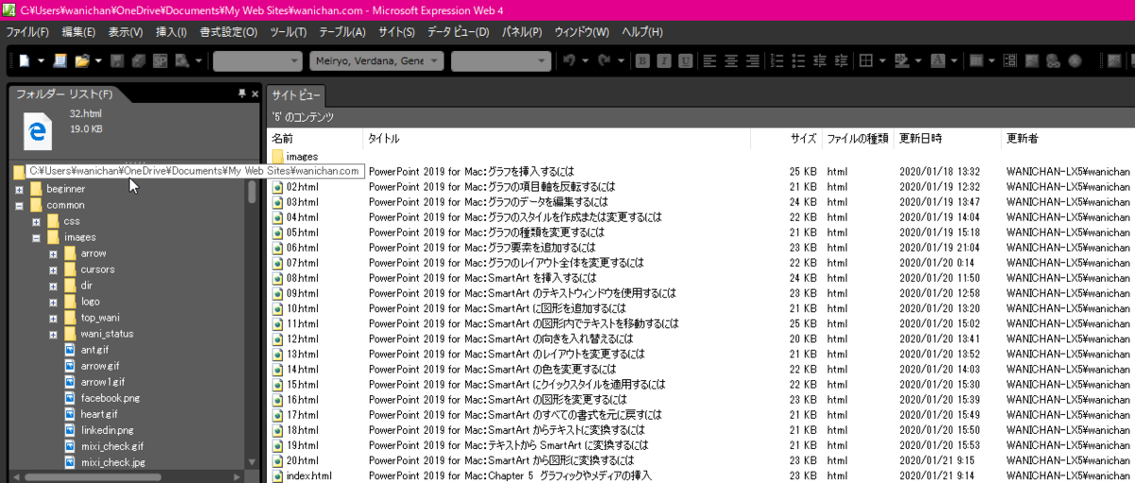1135x483 pixels.
Task: Open the 書式設定(O) menu
Action: click(x=229, y=32)
